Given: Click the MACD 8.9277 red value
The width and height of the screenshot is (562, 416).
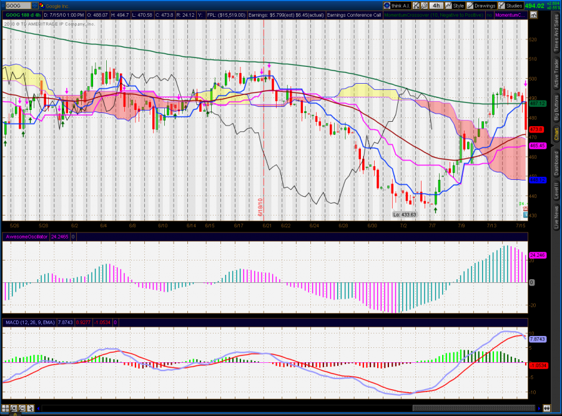Looking at the screenshot, I should coord(83,322).
